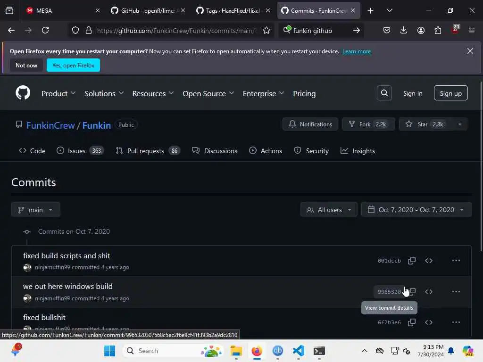Expand the Product menu
The width and height of the screenshot is (483, 362).
click(x=58, y=93)
